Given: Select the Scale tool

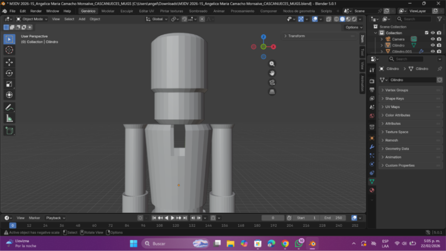Looking at the screenshot, I should pyautogui.click(x=9, y=84).
